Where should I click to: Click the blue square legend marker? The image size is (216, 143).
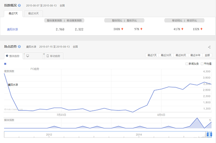tap(5, 64)
